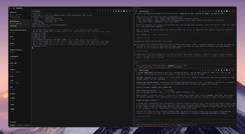
Task: Open the zed workspace in sidebar
Action: coord(11,87)
